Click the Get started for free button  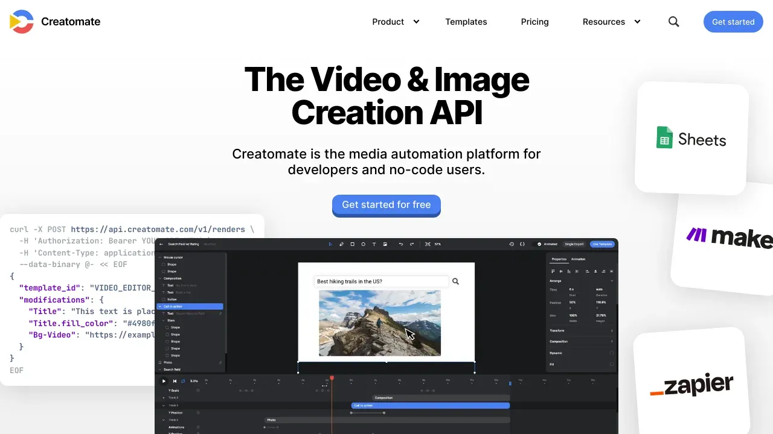tap(386, 205)
